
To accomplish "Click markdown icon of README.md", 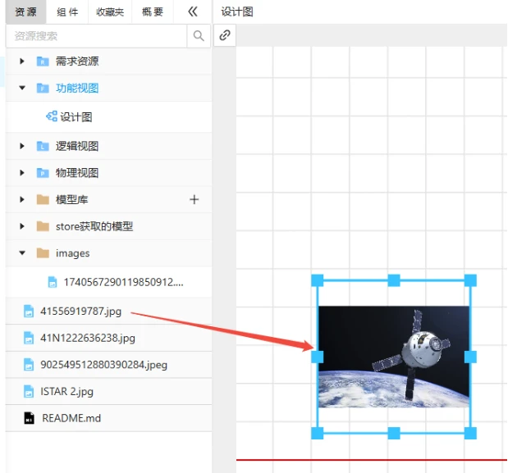I will click(x=30, y=418).
